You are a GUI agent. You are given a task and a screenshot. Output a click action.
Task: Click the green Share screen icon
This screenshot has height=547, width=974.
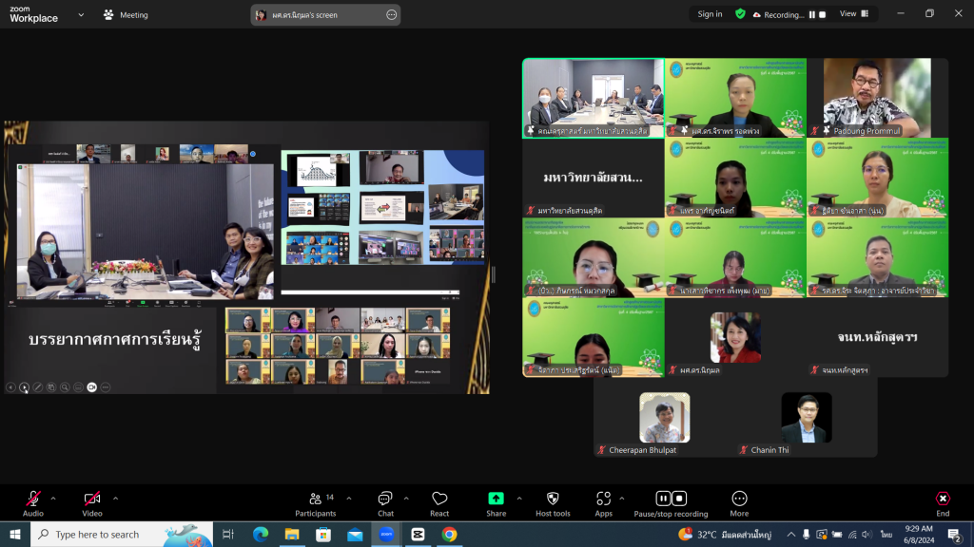tap(496, 500)
